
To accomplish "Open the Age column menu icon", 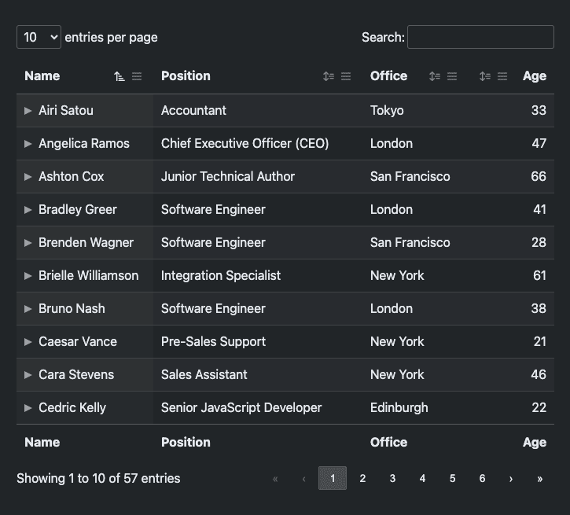I will point(502,76).
